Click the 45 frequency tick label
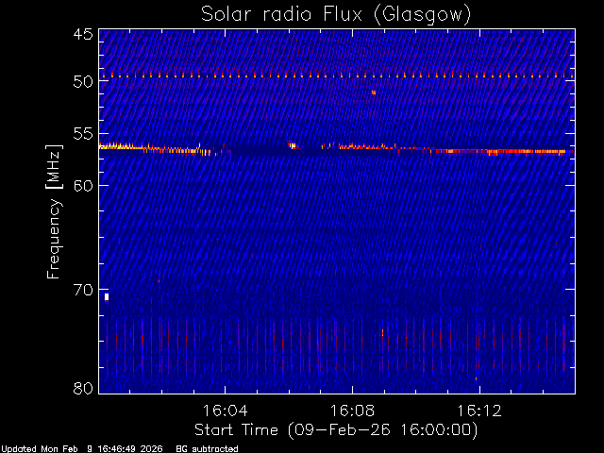Viewport: 604px width, 453px height. pos(83,34)
